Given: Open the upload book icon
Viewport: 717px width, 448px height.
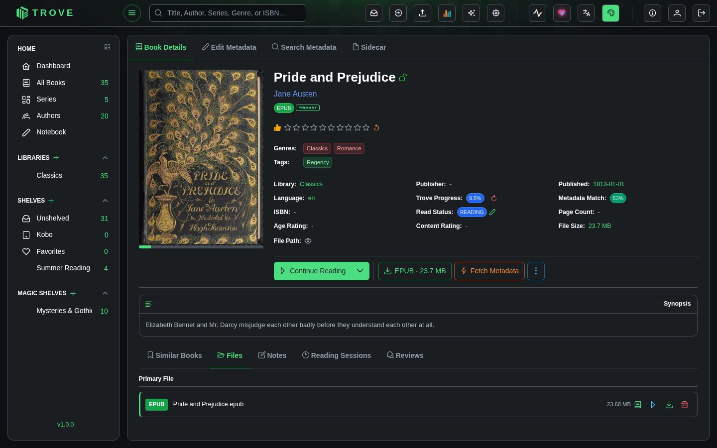Looking at the screenshot, I should click(x=423, y=13).
